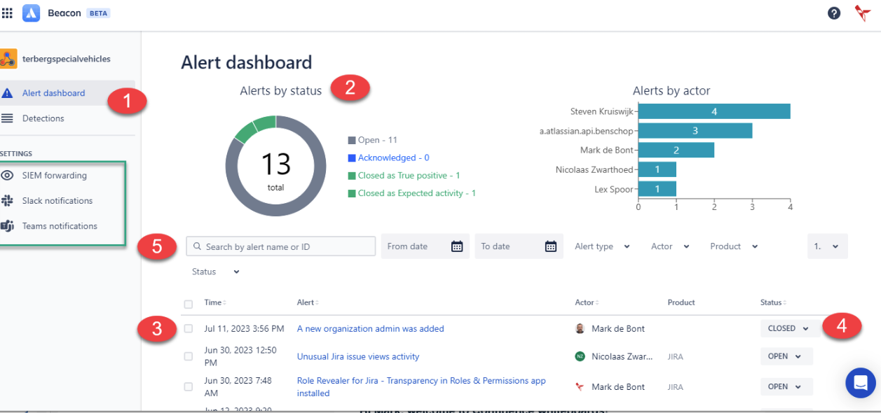Tick the checkbox next to Unusual Jira issue views
Screen dimensions: 881x413
pyautogui.click(x=188, y=356)
